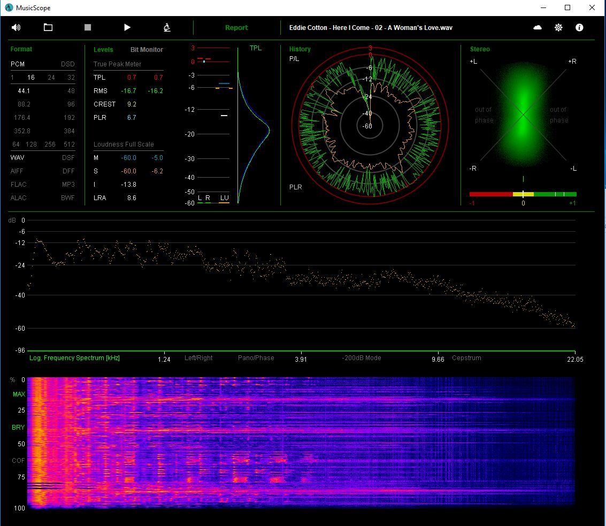Click the speaker volume icon
This screenshot has height=526, width=606.
click(16, 27)
